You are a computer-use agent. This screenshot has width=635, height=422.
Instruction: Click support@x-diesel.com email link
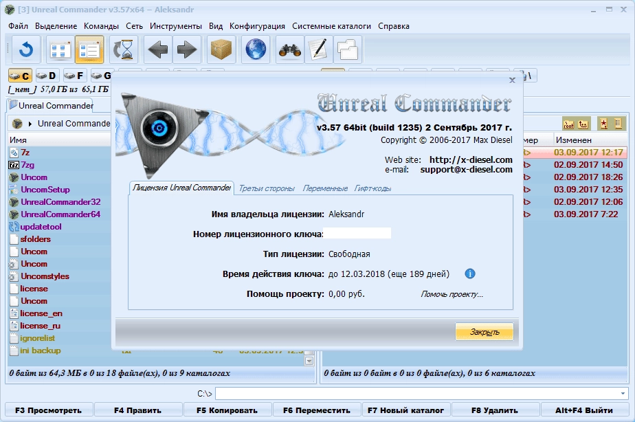click(466, 170)
